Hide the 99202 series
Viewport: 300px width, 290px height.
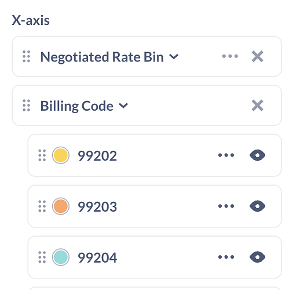click(x=257, y=155)
